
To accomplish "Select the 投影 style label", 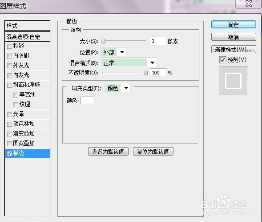I will tap(19, 46).
